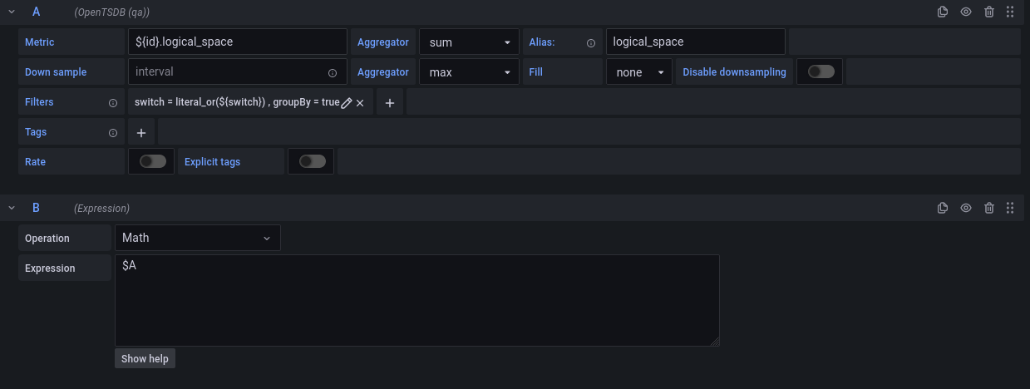Duplicate expression B

pos(942,208)
